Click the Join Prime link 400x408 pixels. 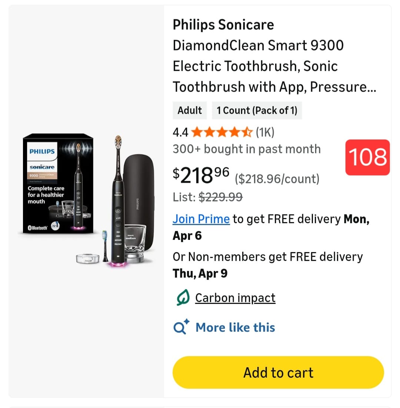click(x=201, y=219)
